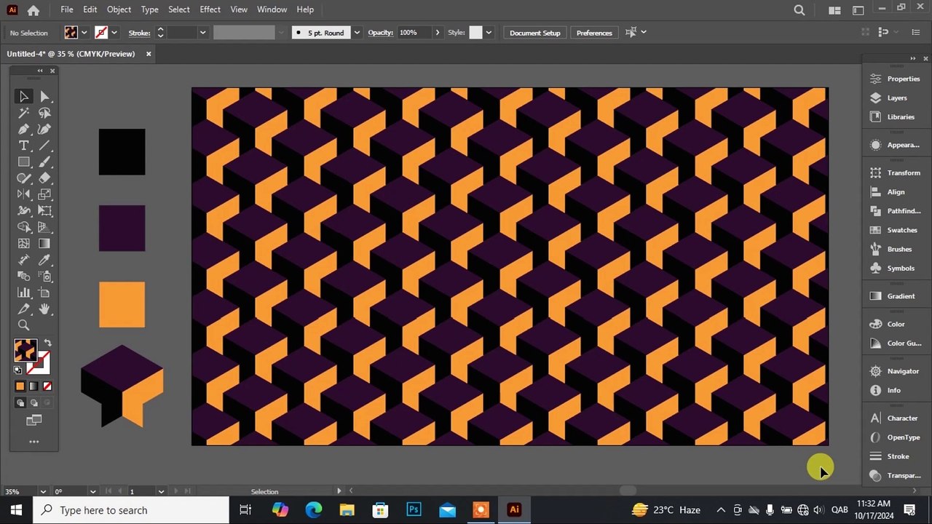Set paint mode to Color
This screenshot has width=932, height=524.
[20, 386]
